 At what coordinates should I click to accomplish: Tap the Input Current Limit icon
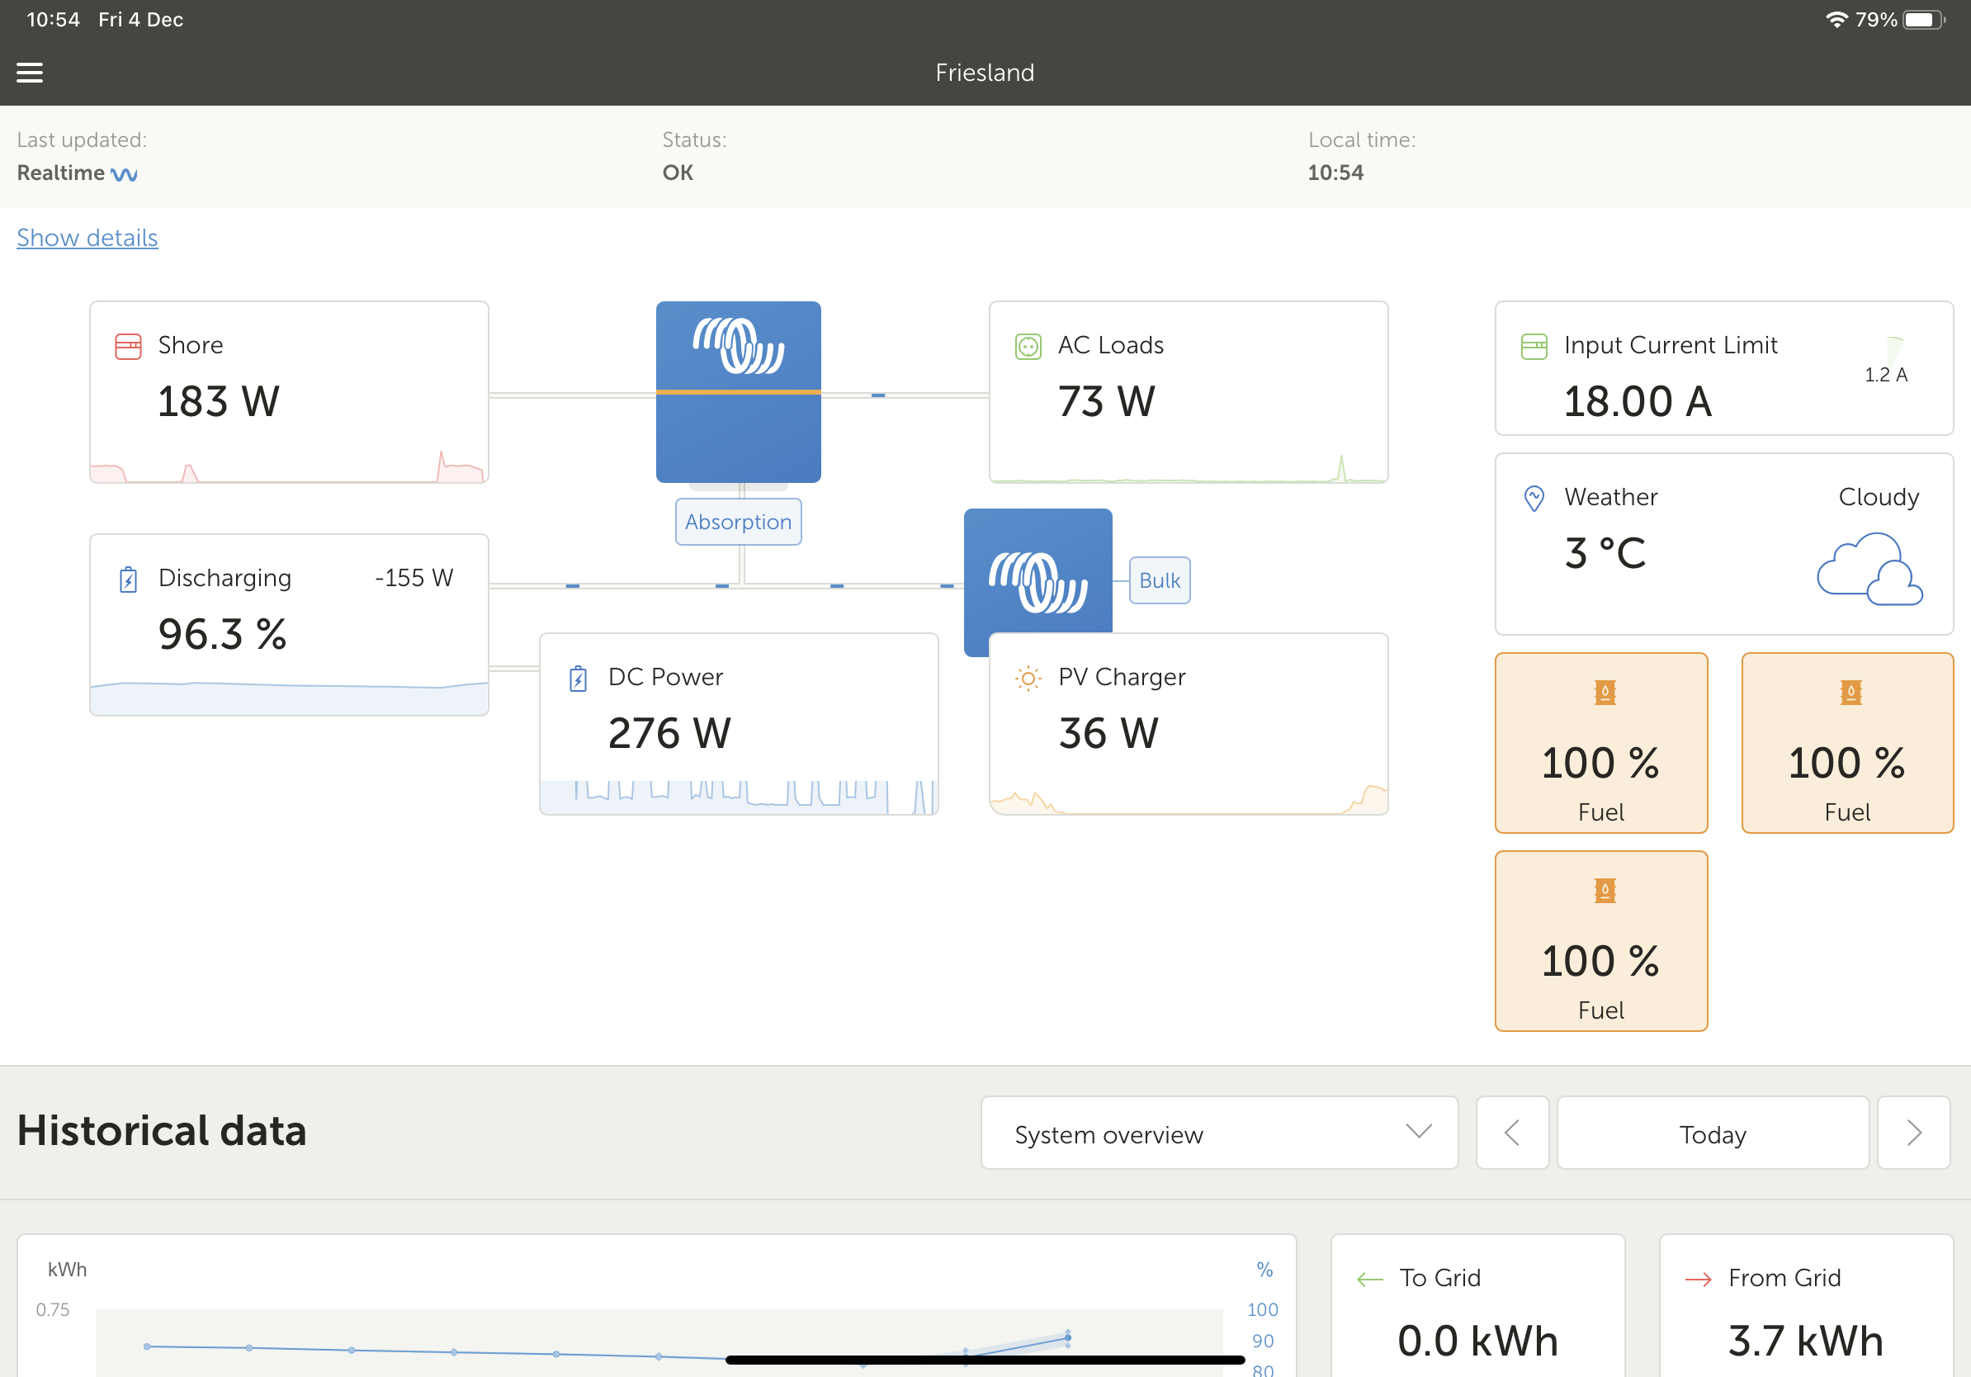point(1534,346)
